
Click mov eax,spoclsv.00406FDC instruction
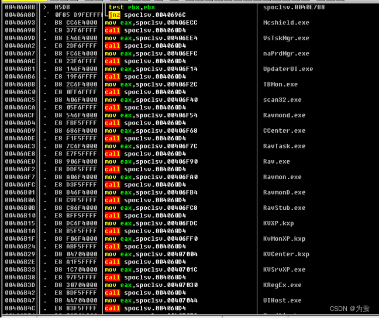pos(151,224)
